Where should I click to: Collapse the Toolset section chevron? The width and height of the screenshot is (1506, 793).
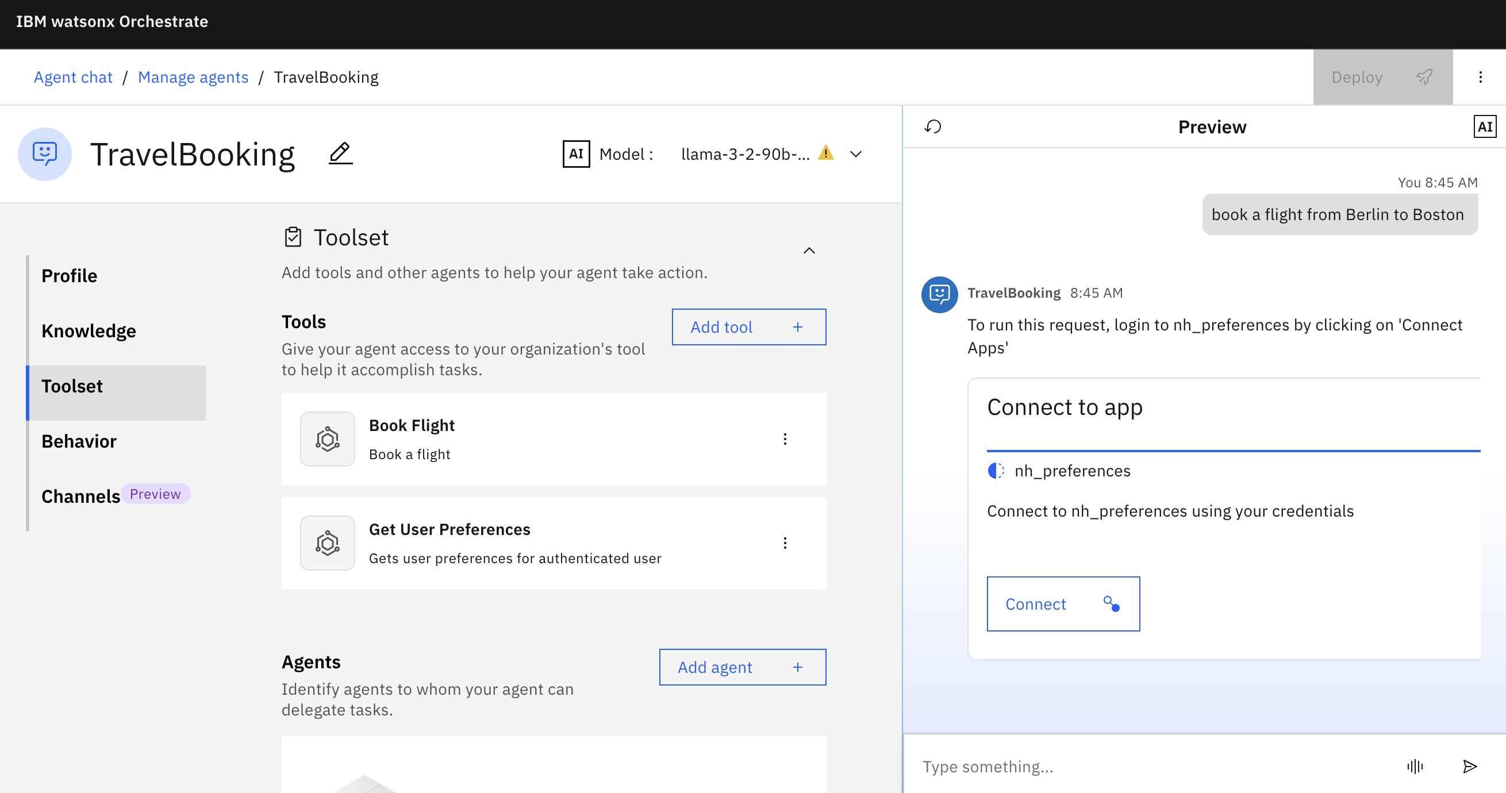pos(809,250)
